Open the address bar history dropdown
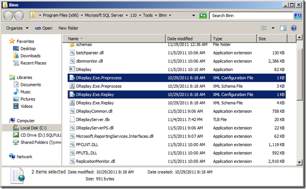The width and height of the screenshot is (306, 189). tap(193, 15)
